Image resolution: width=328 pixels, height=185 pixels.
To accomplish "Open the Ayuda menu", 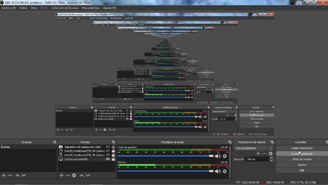I will (x=110, y=8).
